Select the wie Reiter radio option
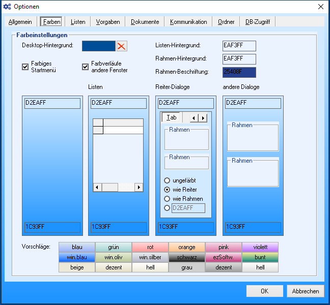The image size is (330, 305). (167, 190)
